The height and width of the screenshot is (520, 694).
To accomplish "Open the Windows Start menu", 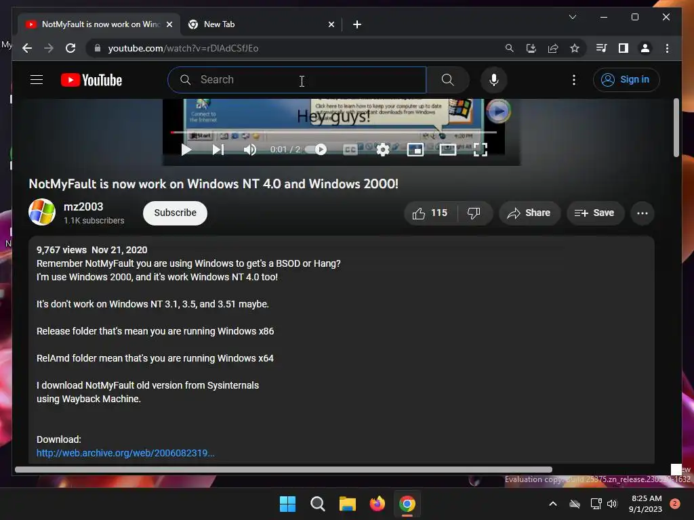I will pyautogui.click(x=287, y=504).
